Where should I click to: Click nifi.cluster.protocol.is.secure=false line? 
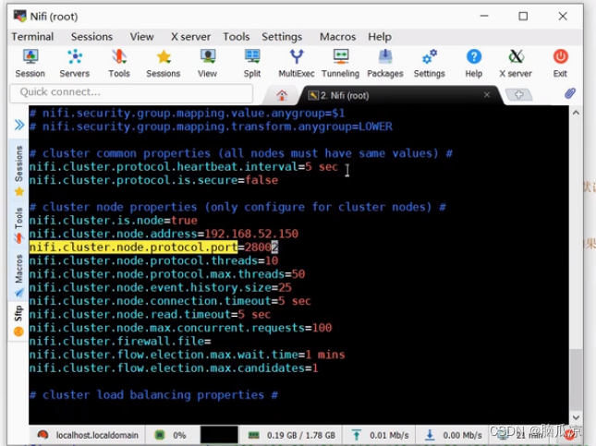click(153, 180)
